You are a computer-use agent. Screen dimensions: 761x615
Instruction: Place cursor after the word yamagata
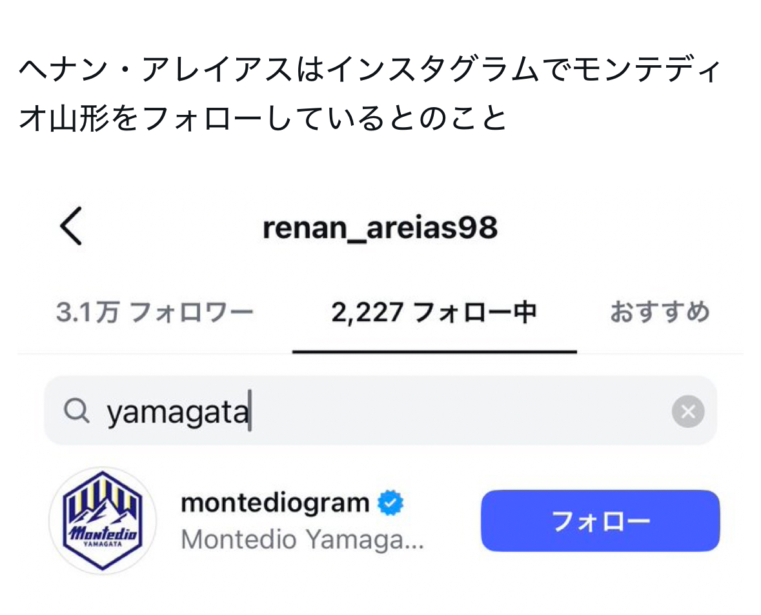point(249,411)
